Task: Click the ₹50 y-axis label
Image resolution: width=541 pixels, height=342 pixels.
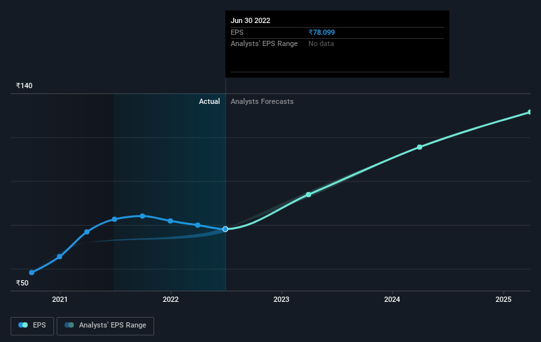Action: tap(22, 283)
